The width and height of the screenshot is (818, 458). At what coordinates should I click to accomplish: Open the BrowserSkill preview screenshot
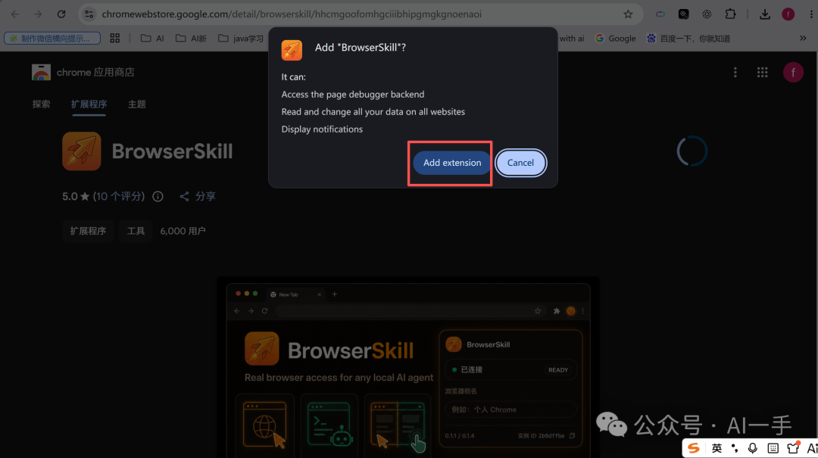click(408, 367)
